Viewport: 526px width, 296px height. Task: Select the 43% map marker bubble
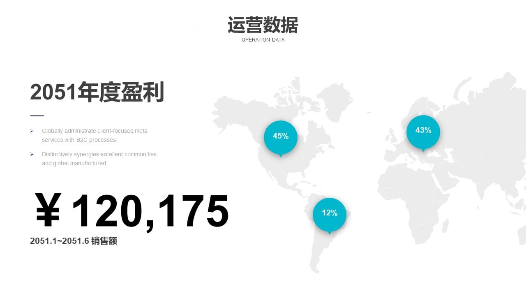(x=423, y=133)
